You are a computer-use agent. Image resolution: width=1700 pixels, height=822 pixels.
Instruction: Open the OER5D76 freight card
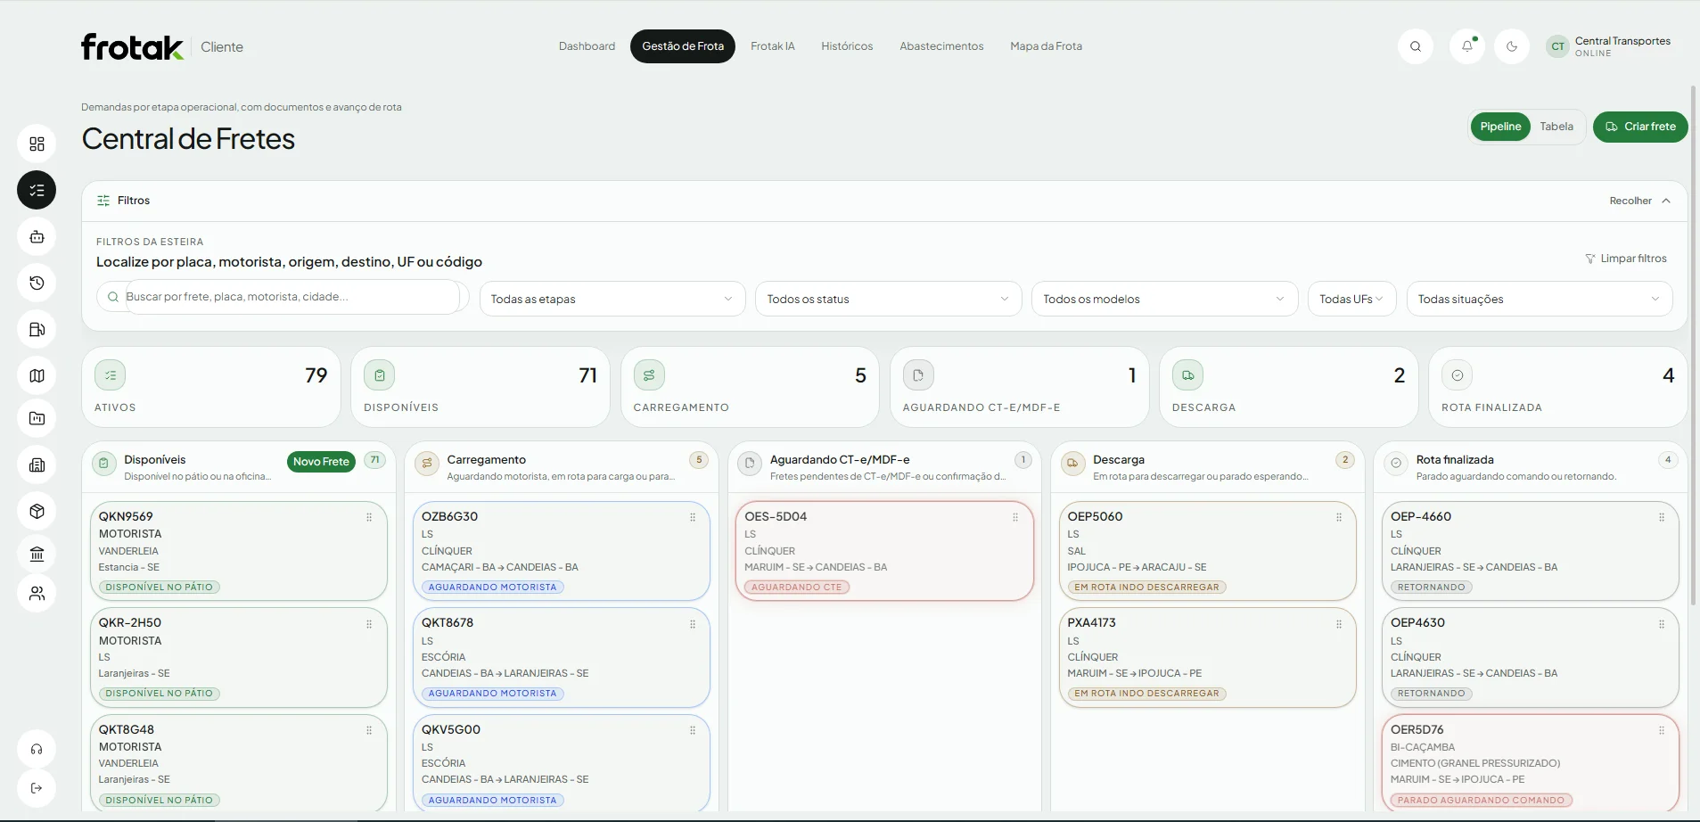click(1531, 763)
